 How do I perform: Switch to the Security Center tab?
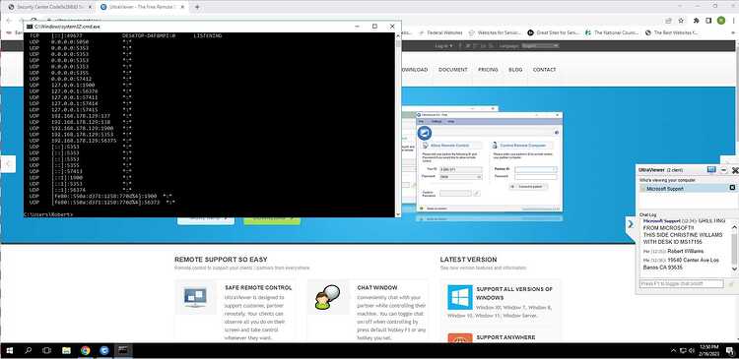click(x=47, y=7)
